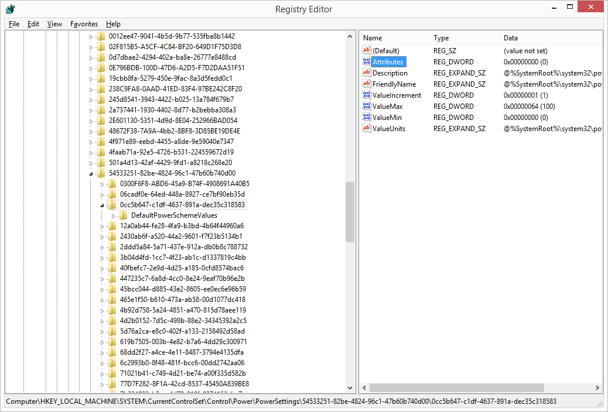Open the Help menu
Screen dimensions: 608x412
[113, 24]
